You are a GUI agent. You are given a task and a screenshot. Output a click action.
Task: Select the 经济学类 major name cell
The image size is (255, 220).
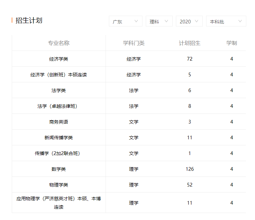pos(59,59)
